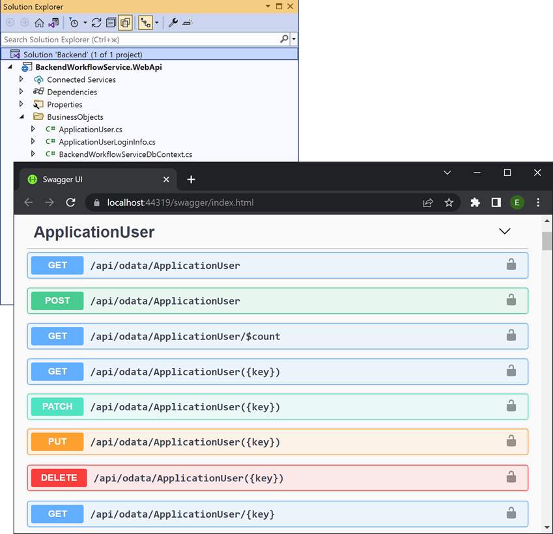The height and width of the screenshot is (534, 553).
Task: Click the Preview Selected Items icon
Action: click(x=188, y=23)
